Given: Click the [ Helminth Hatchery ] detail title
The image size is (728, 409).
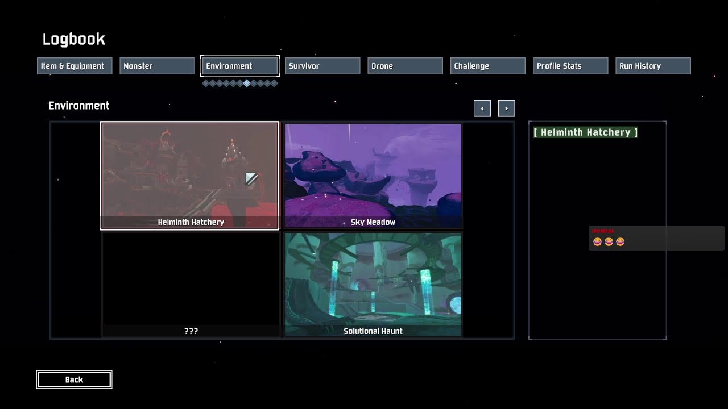Looking at the screenshot, I should (x=585, y=132).
